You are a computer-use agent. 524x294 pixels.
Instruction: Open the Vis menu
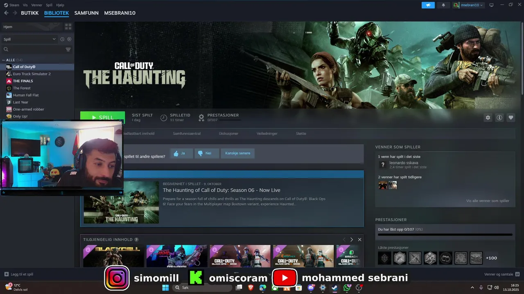(25, 5)
